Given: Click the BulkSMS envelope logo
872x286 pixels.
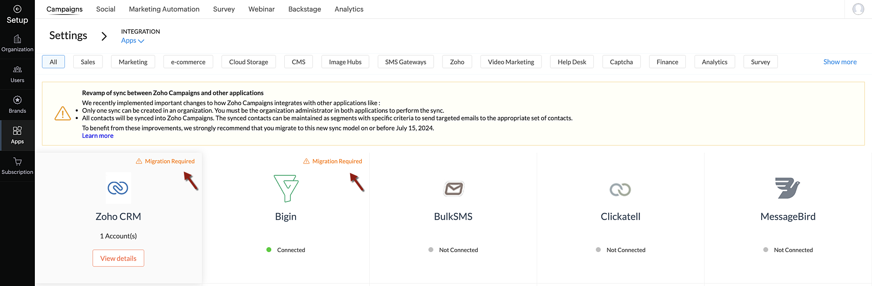Looking at the screenshot, I should 453,189.
